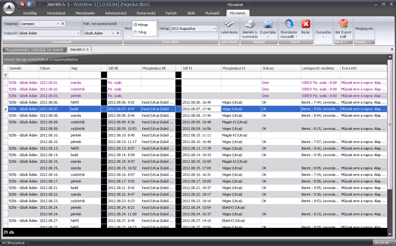Select the Tól-ig radio button

tap(135, 32)
